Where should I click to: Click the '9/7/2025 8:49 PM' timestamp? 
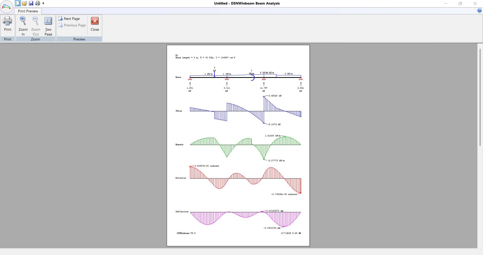[291, 233]
